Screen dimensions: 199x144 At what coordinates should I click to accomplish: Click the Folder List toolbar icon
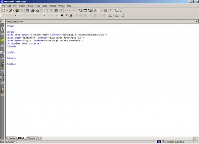pos(27,10)
